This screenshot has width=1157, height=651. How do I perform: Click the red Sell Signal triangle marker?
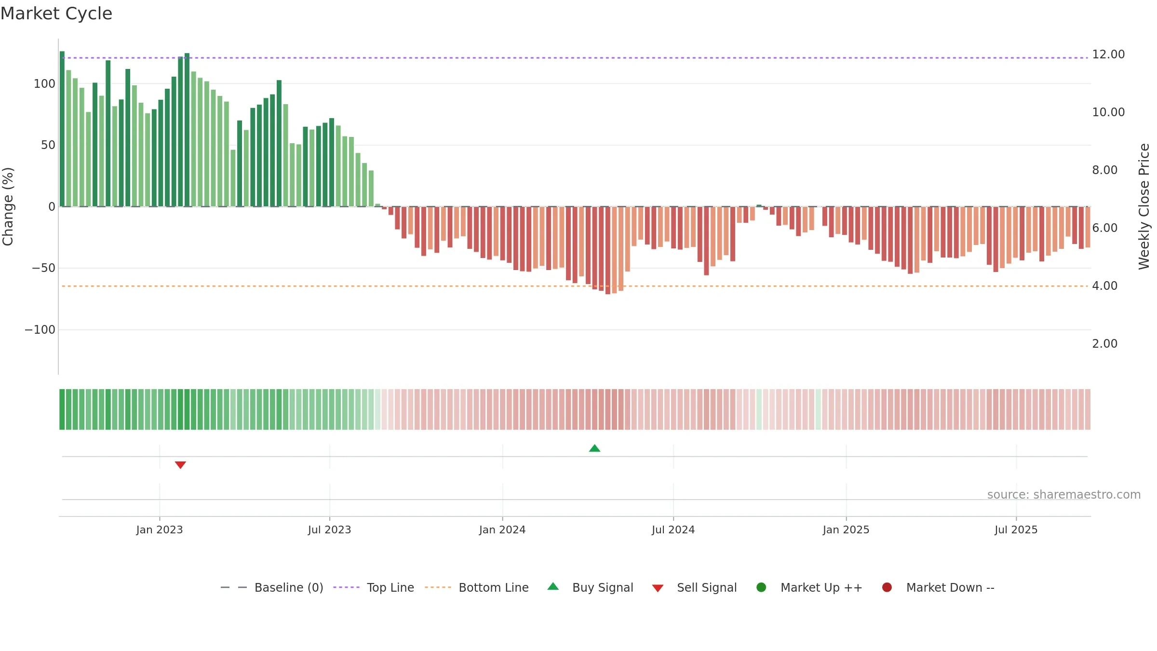[180, 465]
